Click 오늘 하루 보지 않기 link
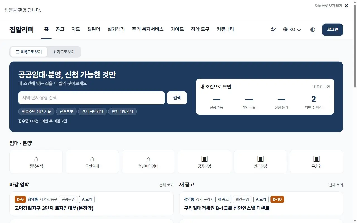 (x=328, y=6)
